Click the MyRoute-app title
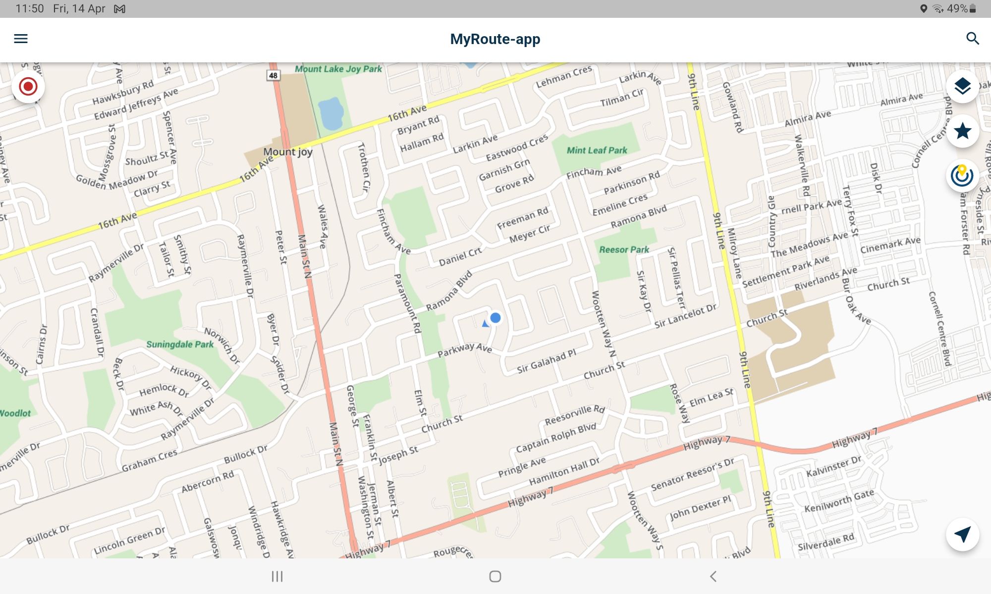991x594 pixels. [x=495, y=39]
